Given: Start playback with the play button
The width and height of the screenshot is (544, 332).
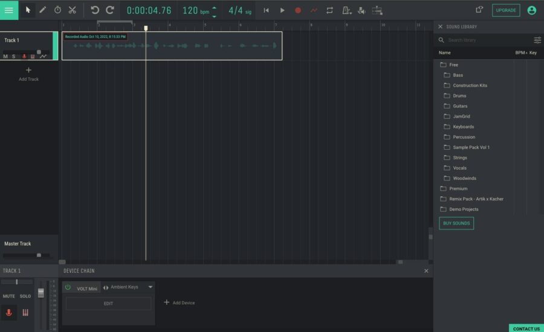Looking at the screenshot, I should coord(282,10).
